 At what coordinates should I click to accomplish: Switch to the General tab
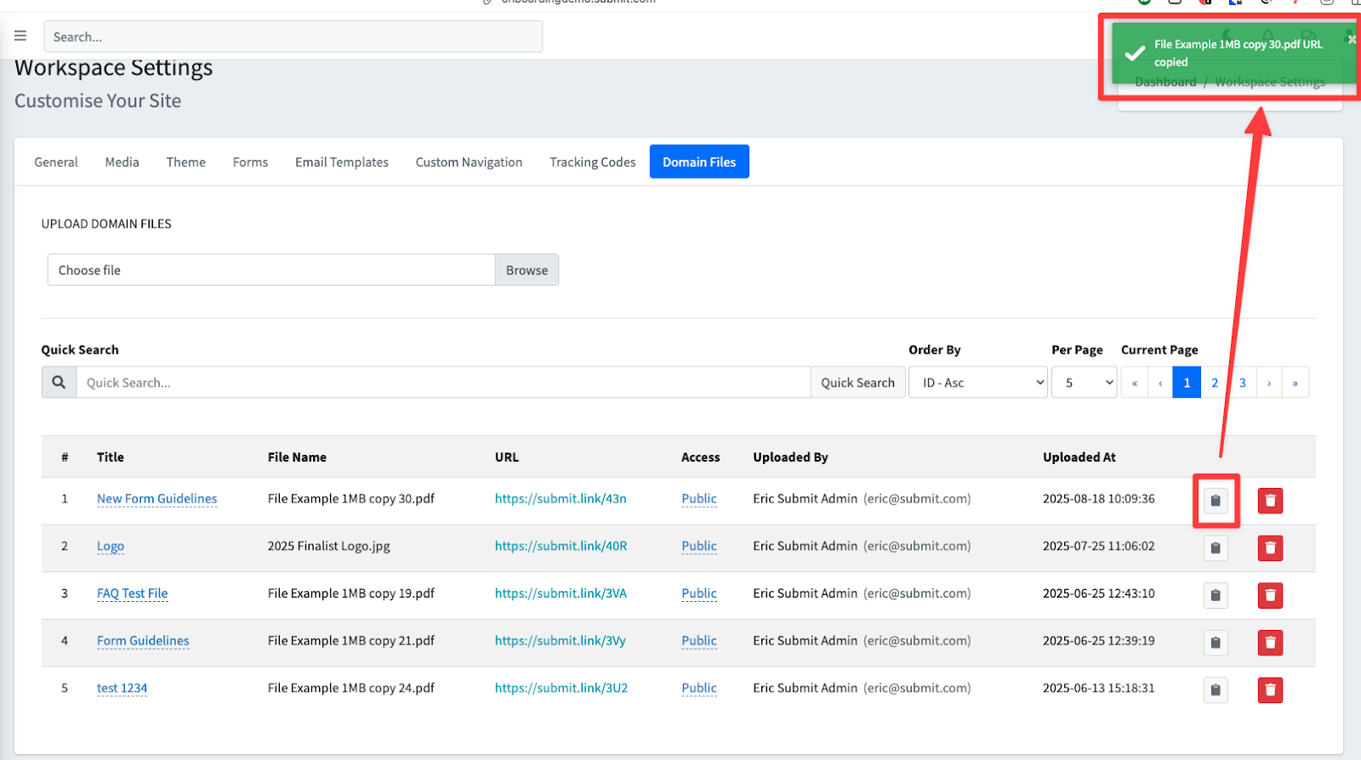point(56,162)
